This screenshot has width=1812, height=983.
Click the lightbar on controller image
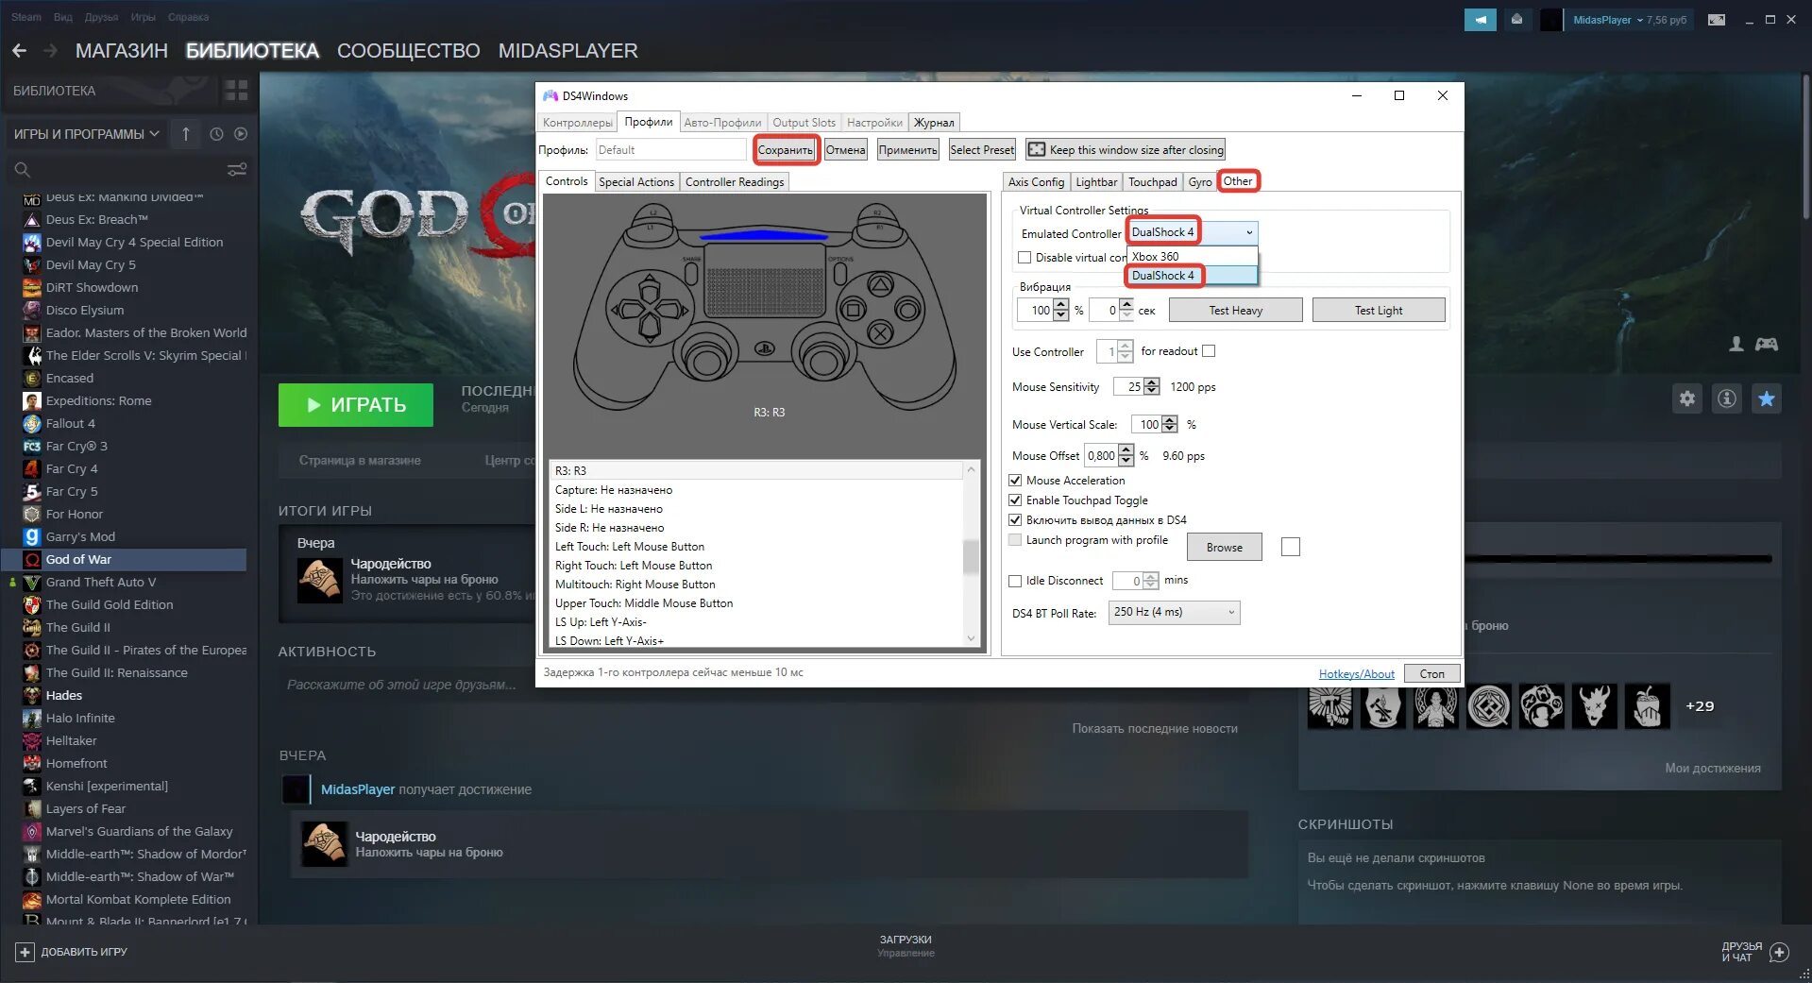click(764, 236)
